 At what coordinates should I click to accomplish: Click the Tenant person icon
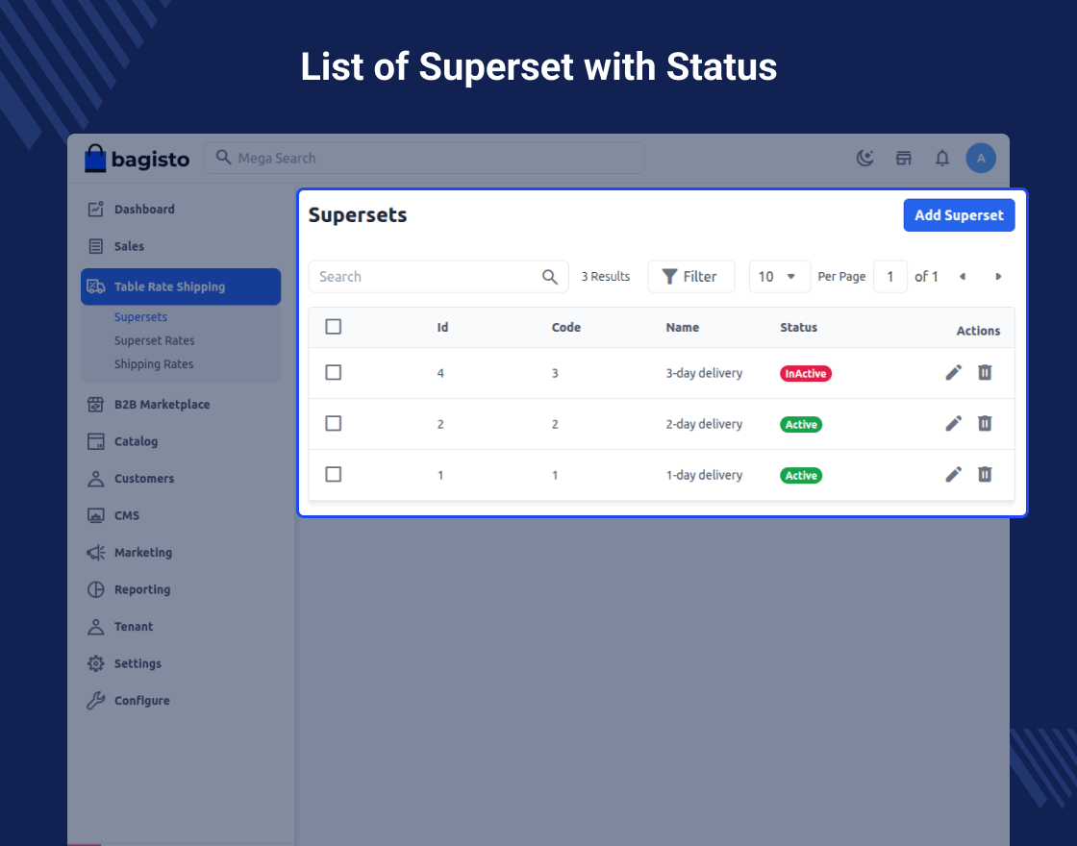[x=95, y=627]
